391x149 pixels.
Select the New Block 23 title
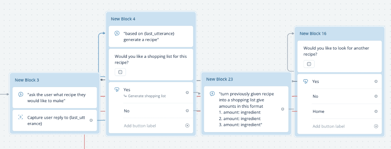(x=220, y=79)
